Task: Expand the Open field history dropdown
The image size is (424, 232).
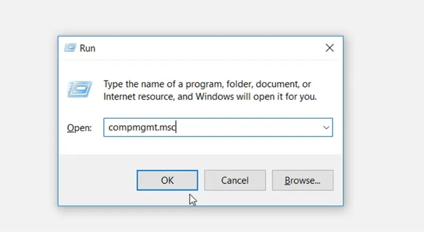Action: [326, 127]
